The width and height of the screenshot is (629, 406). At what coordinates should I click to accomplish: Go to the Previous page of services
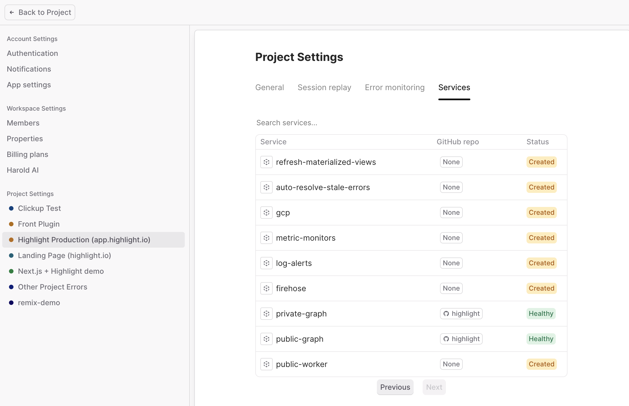(x=395, y=387)
